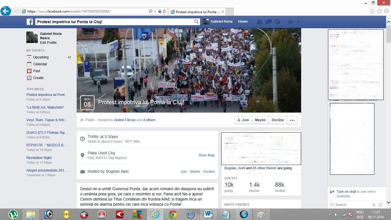
Task: Select Upcoming in My Events sidebar
Action: coord(41,57)
